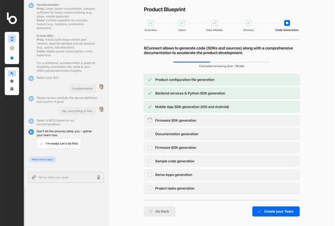The height and width of the screenshot is (226, 335).
Task: Select the Documentation generation radio circle
Action: (150, 134)
